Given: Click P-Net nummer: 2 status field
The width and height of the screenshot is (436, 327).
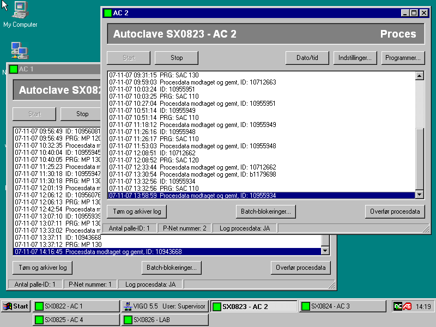Looking at the screenshot, I should click(185, 228).
